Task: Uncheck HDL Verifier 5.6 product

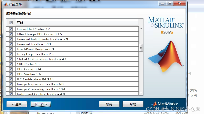Action: point(11,74)
